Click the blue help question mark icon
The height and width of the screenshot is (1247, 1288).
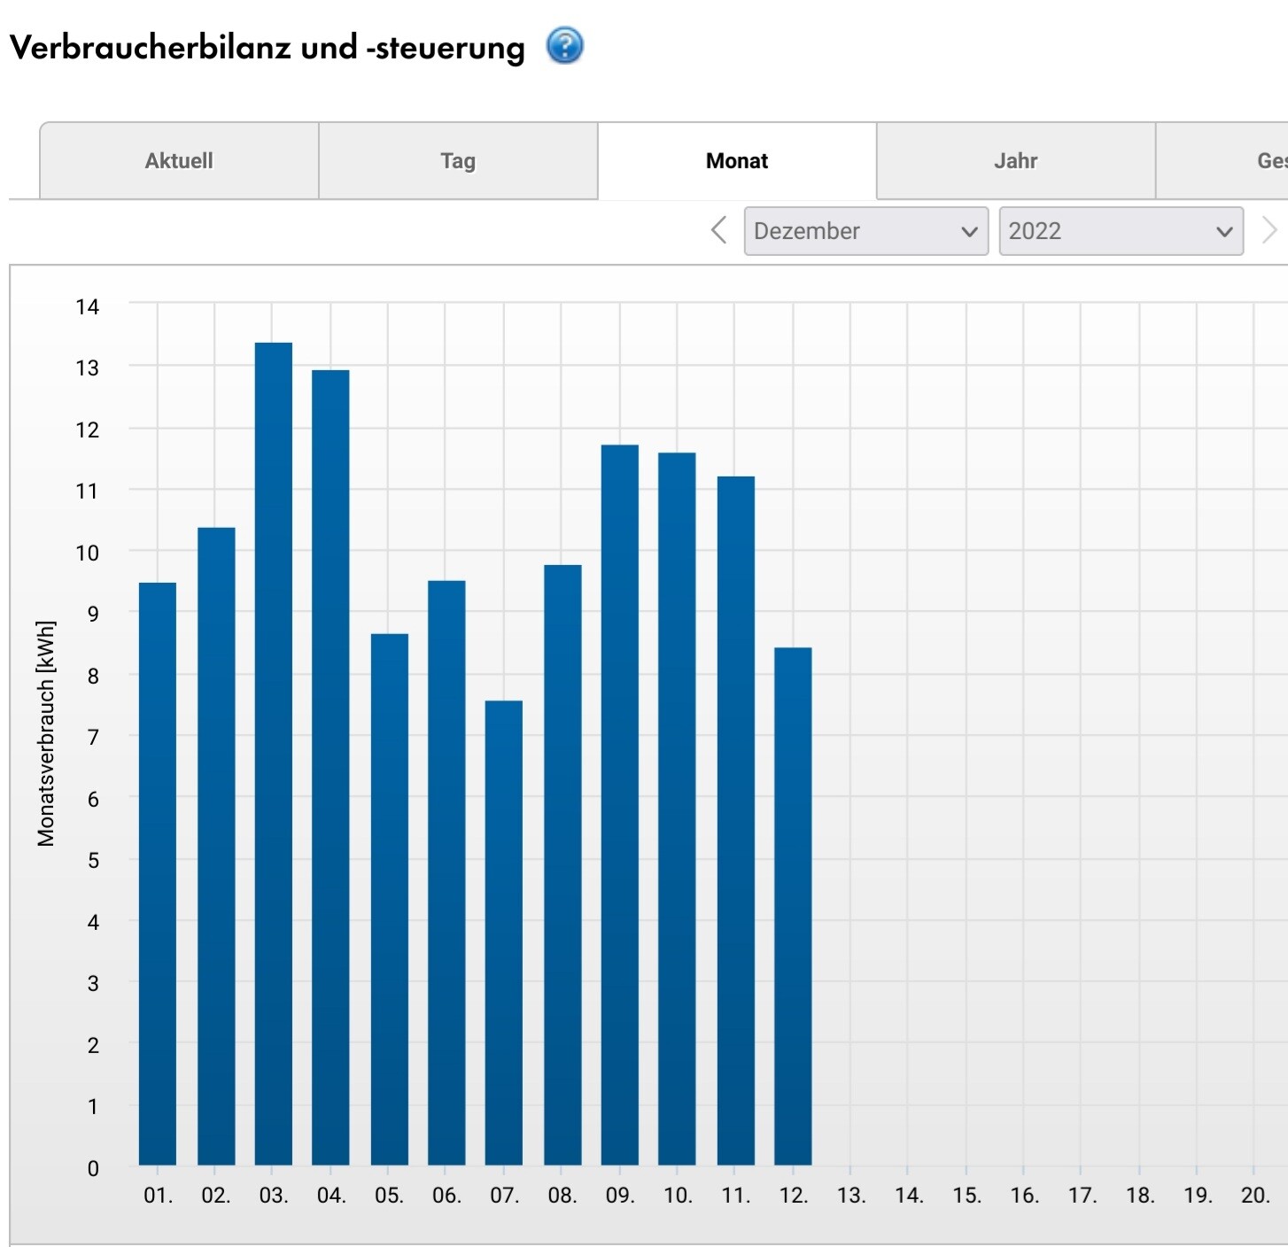[x=564, y=46]
